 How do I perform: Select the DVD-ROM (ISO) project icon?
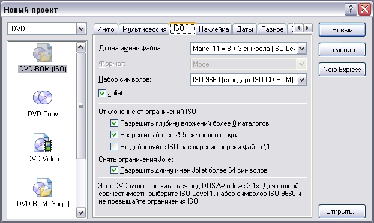[43, 53]
